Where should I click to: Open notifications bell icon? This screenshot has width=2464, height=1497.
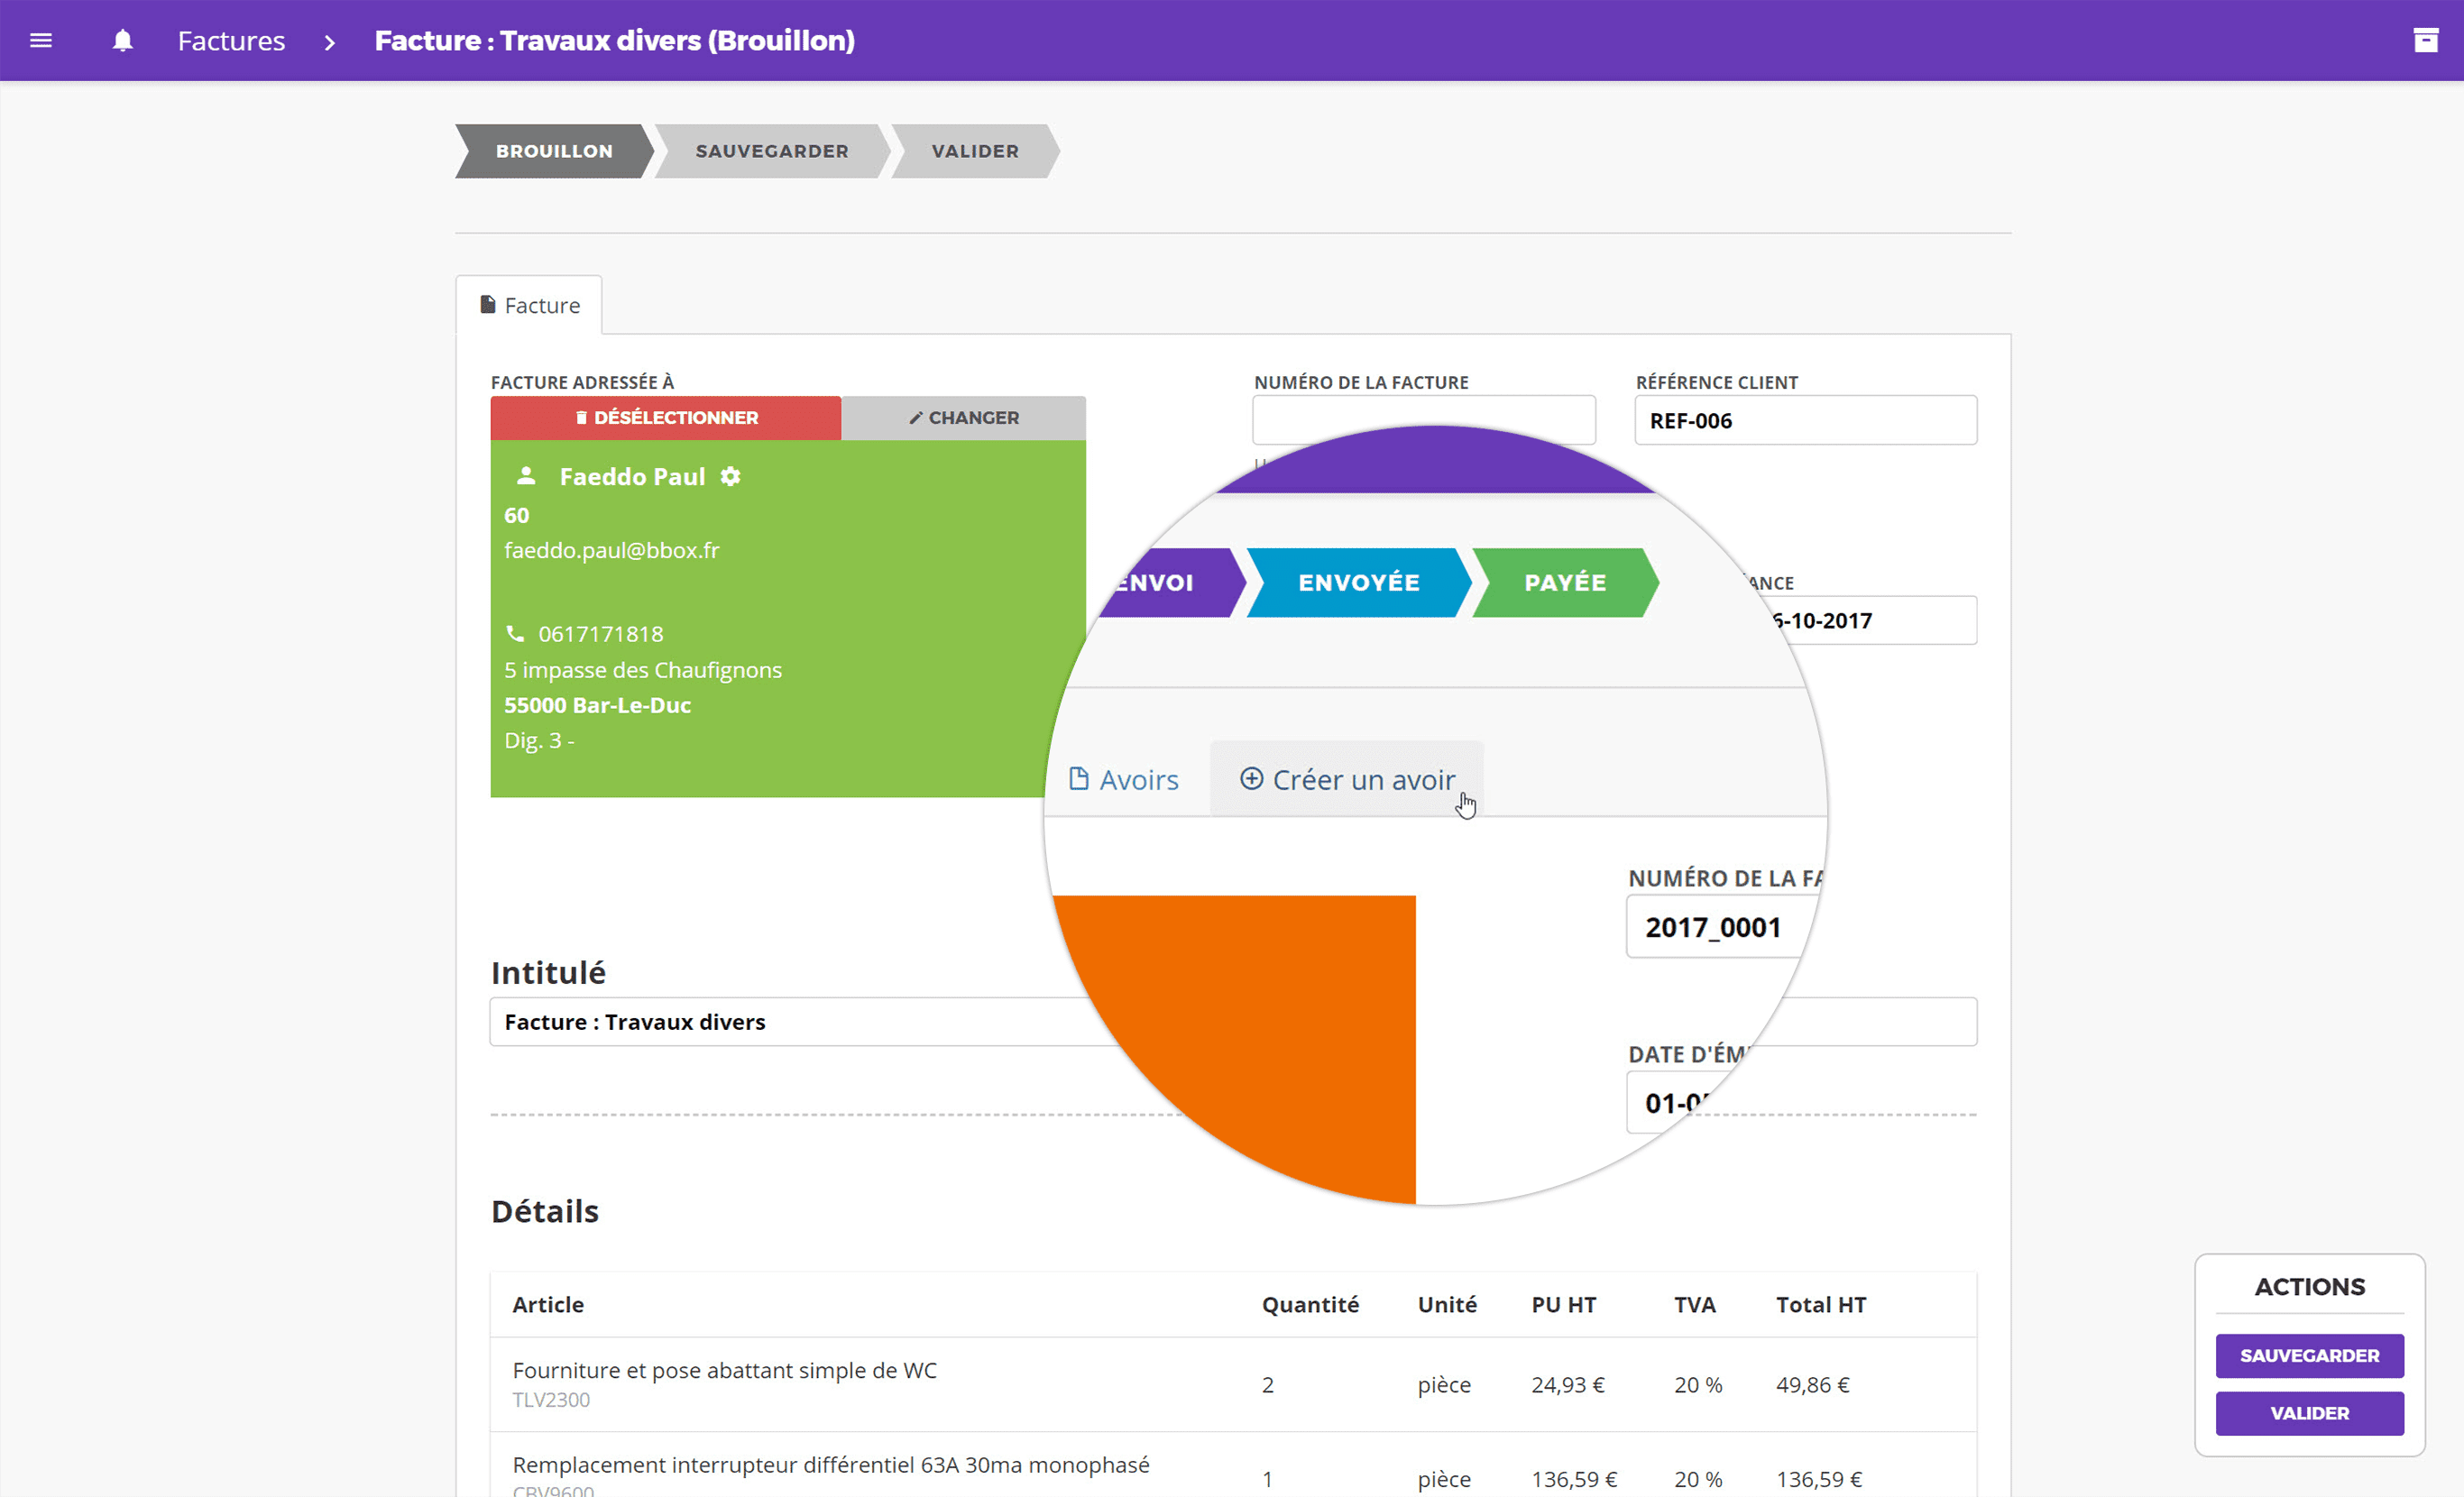coord(123,41)
